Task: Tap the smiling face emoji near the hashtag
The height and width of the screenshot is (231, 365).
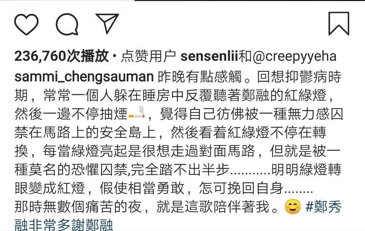Action: coord(293,207)
